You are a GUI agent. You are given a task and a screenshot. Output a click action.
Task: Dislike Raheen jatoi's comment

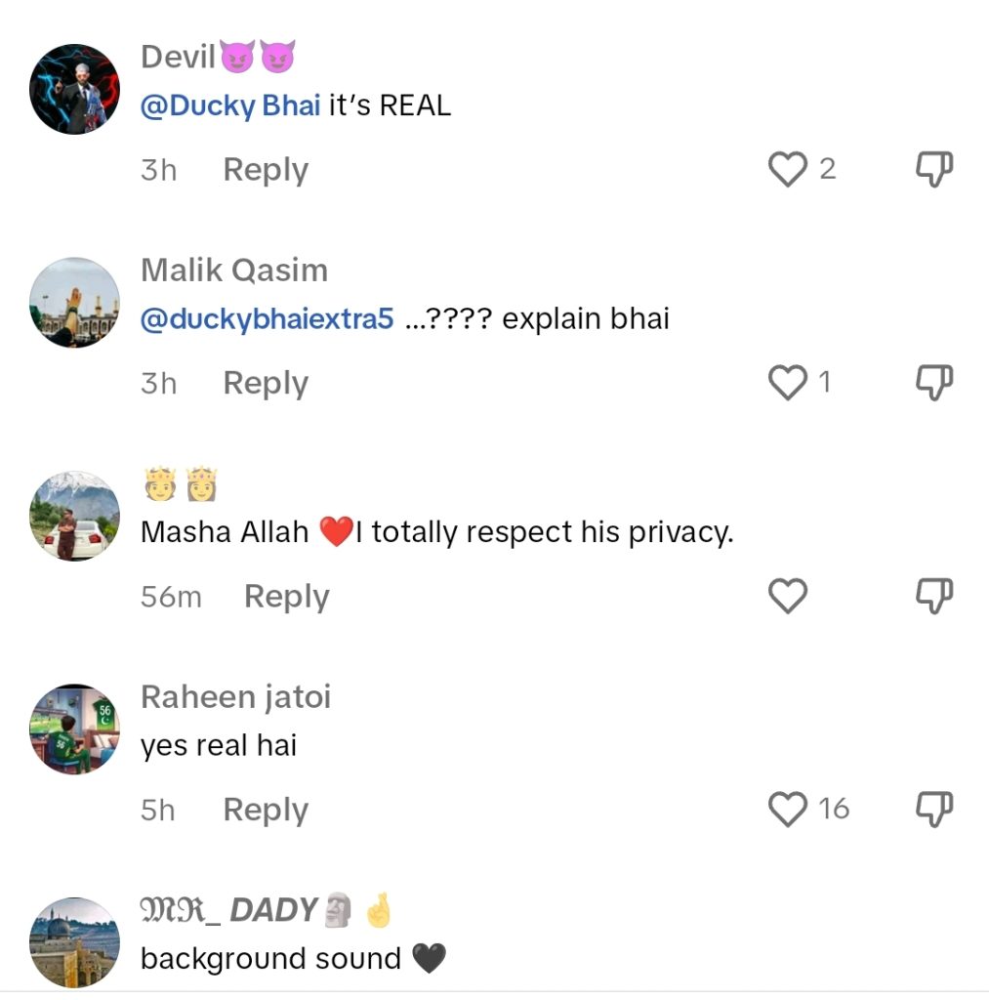[933, 809]
